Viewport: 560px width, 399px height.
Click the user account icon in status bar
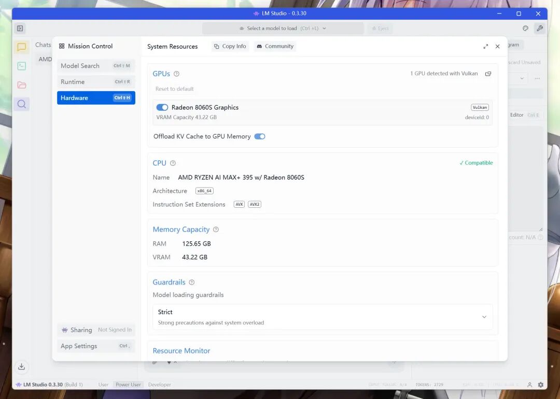[529, 384]
